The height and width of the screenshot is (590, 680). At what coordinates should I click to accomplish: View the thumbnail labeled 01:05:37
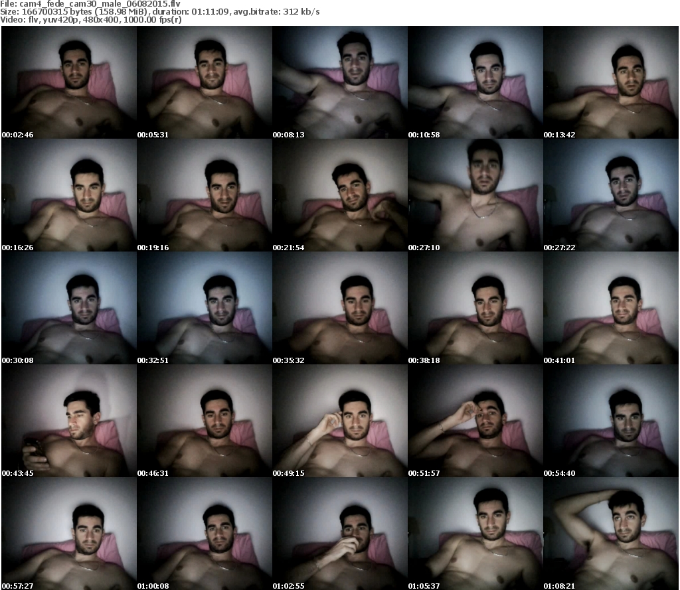[x=475, y=534]
